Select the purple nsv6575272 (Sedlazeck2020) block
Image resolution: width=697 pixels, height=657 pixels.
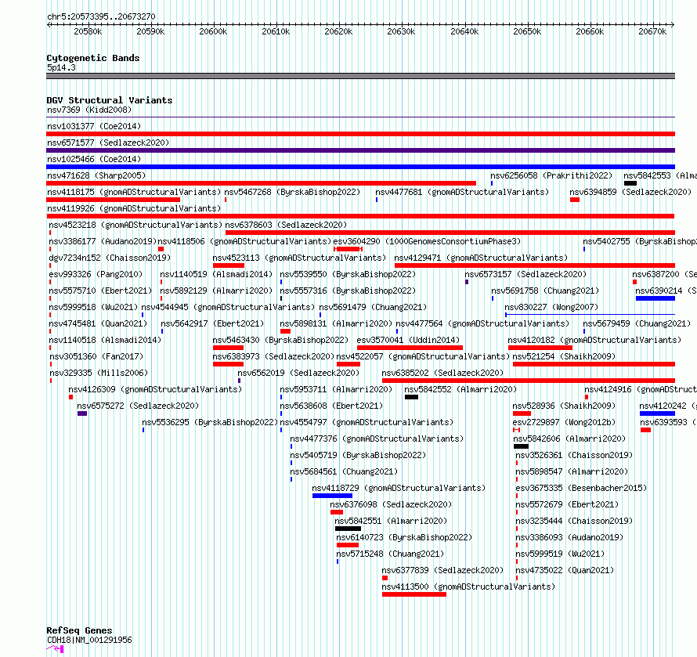pyautogui.click(x=82, y=413)
